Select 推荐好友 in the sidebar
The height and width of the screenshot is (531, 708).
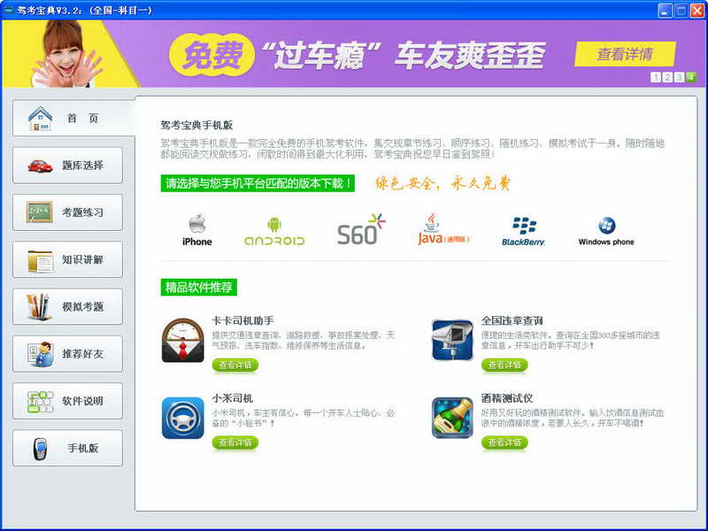(x=68, y=353)
